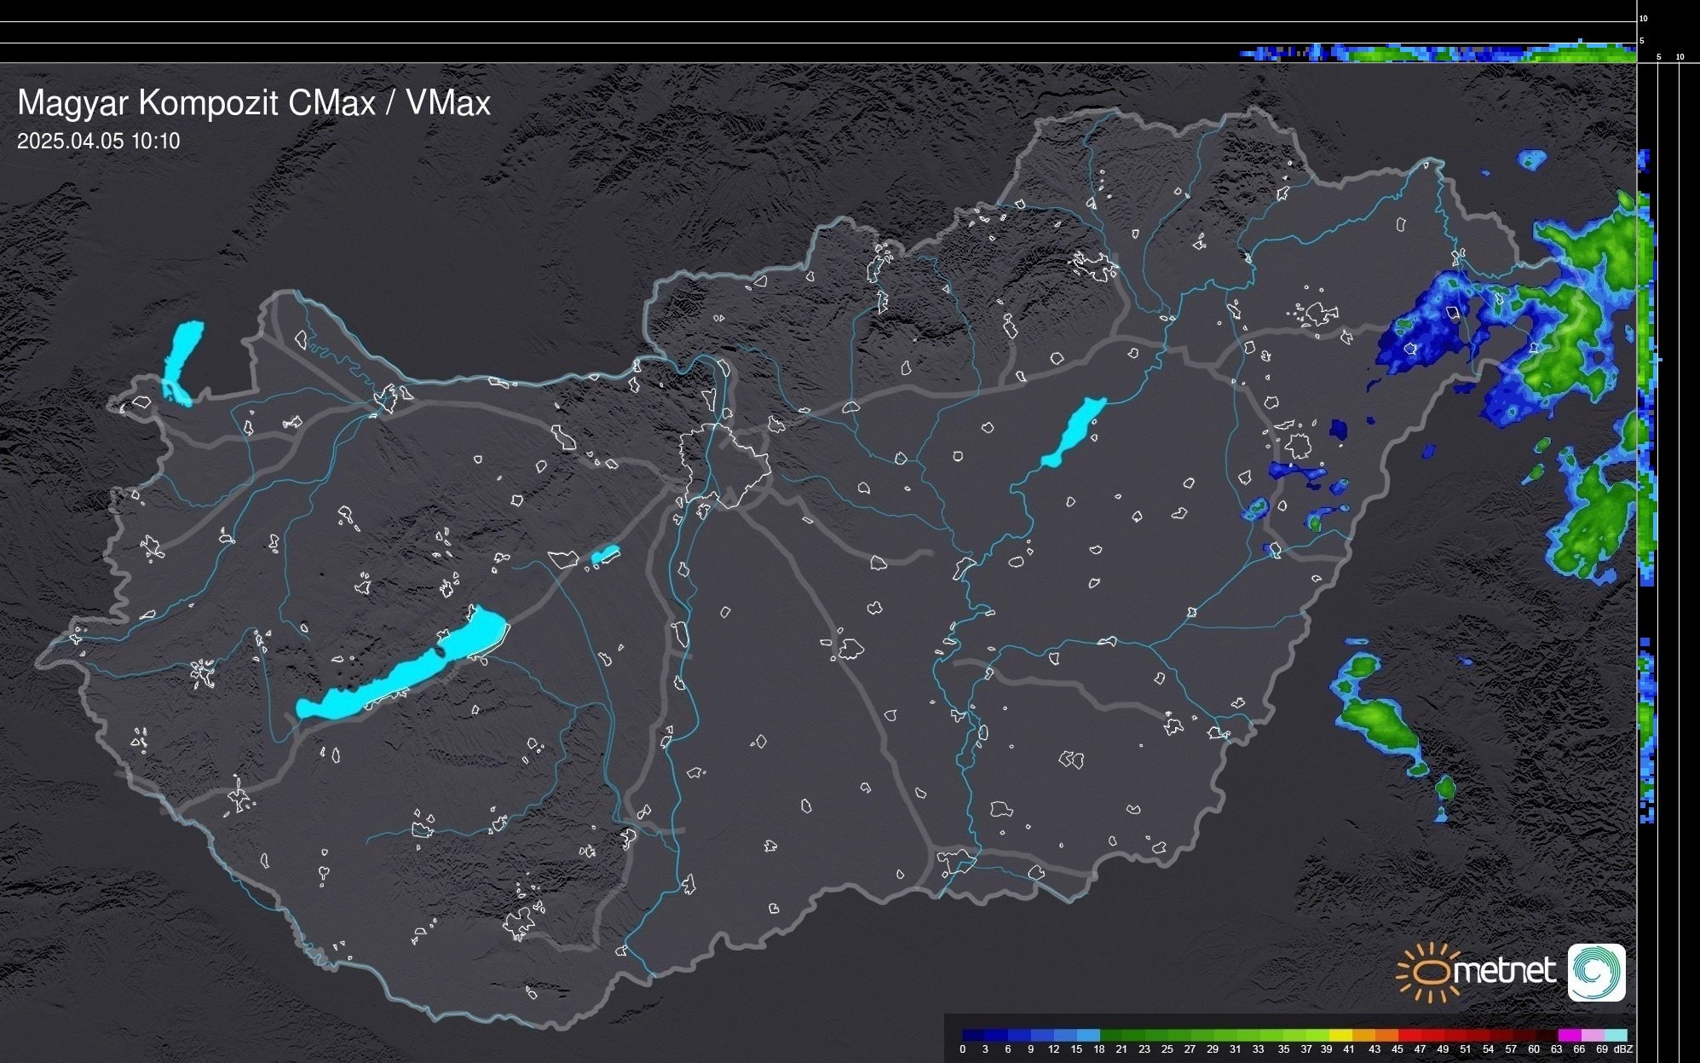Click the metnet sun logo icon
Viewport: 1700px width, 1063px height.
tap(1429, 972)
